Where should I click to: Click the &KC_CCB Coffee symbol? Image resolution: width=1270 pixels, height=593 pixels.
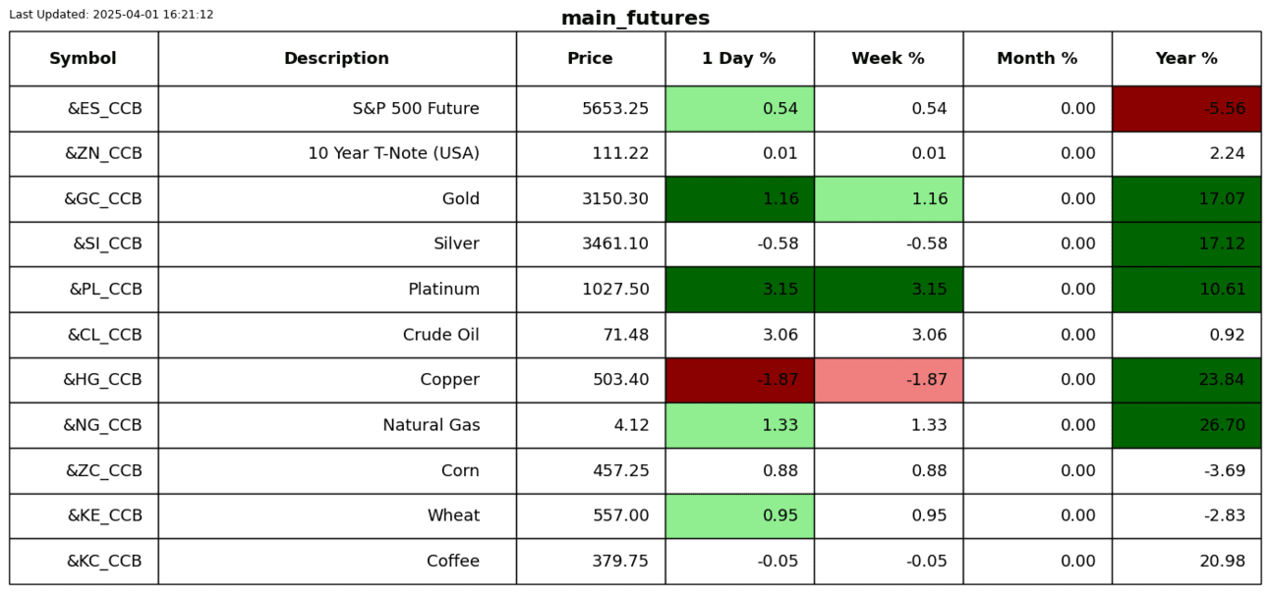click(x=104, y=562)
